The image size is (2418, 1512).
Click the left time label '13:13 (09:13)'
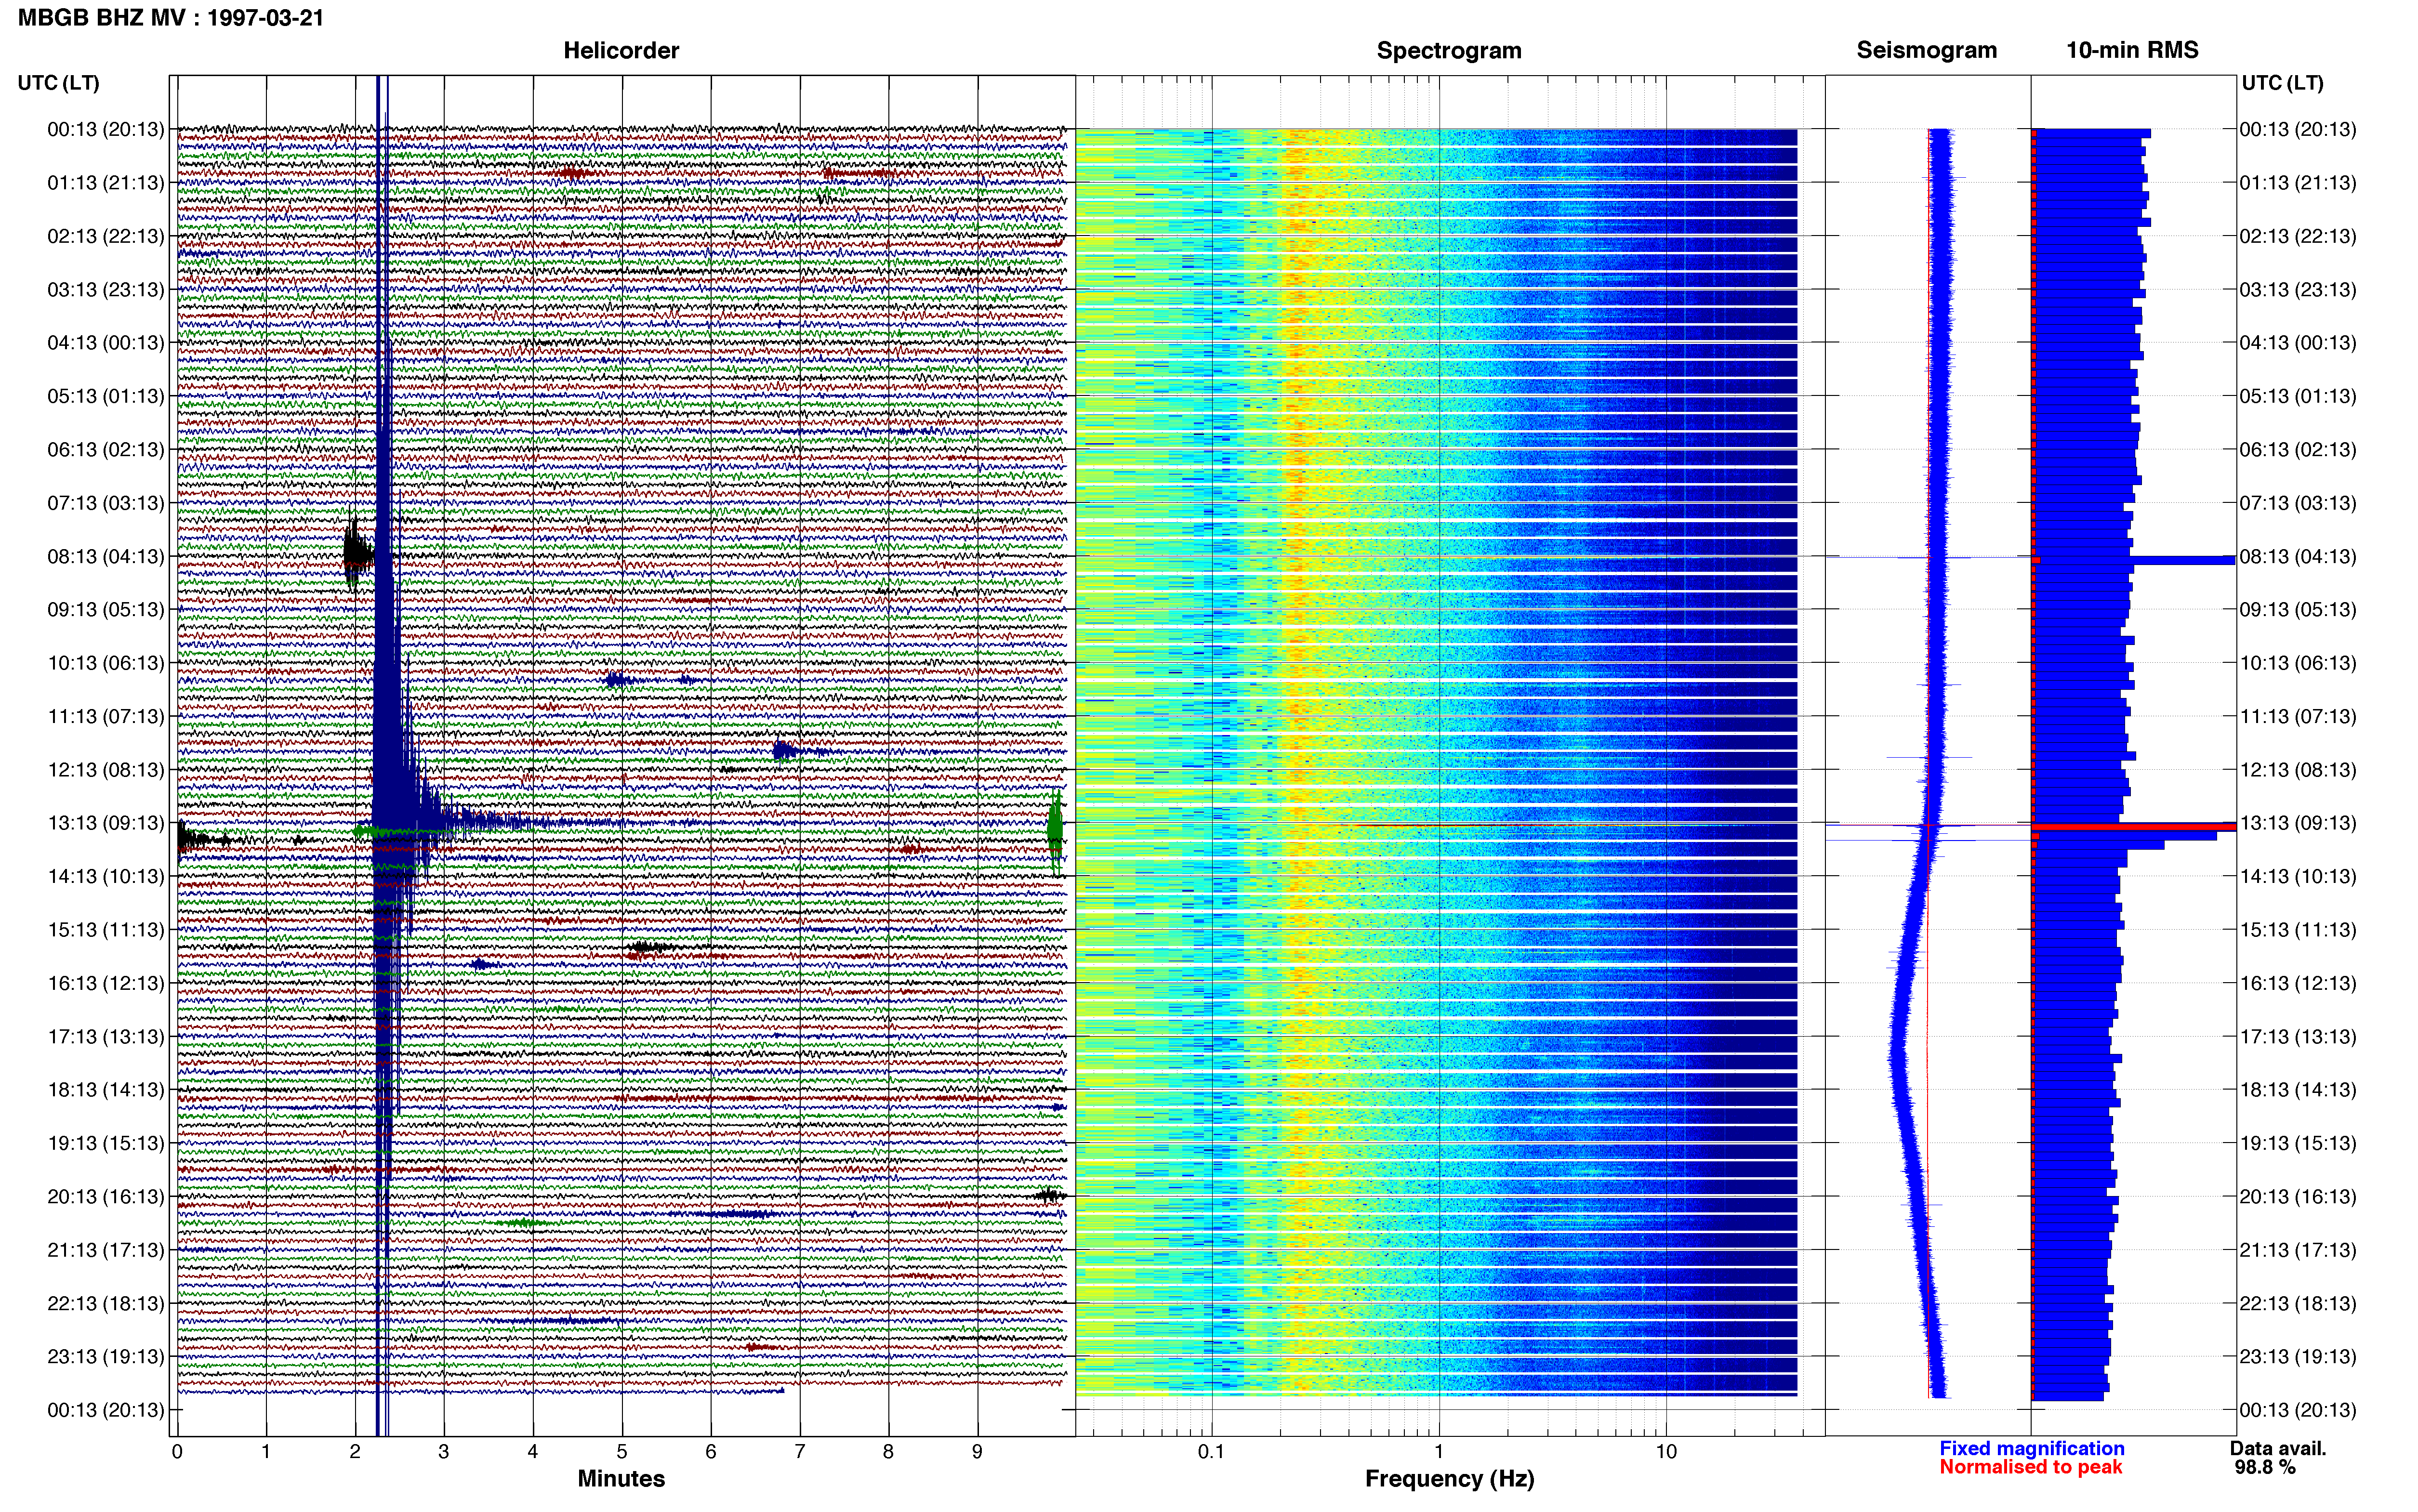pyautogui.click(x=105, y=823)
